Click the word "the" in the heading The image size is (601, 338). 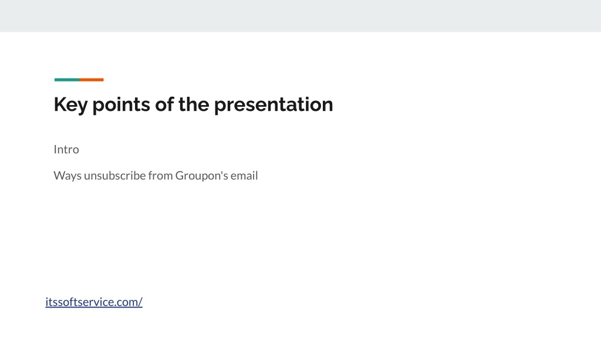tap(194, 104)
